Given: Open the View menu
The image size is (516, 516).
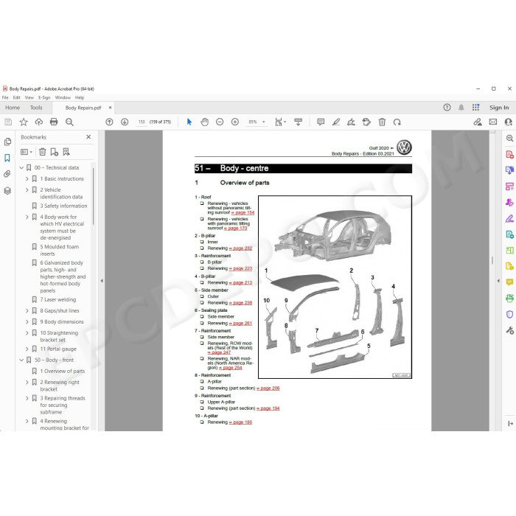Looking at the screenshot, I should (x=29, y=98).
